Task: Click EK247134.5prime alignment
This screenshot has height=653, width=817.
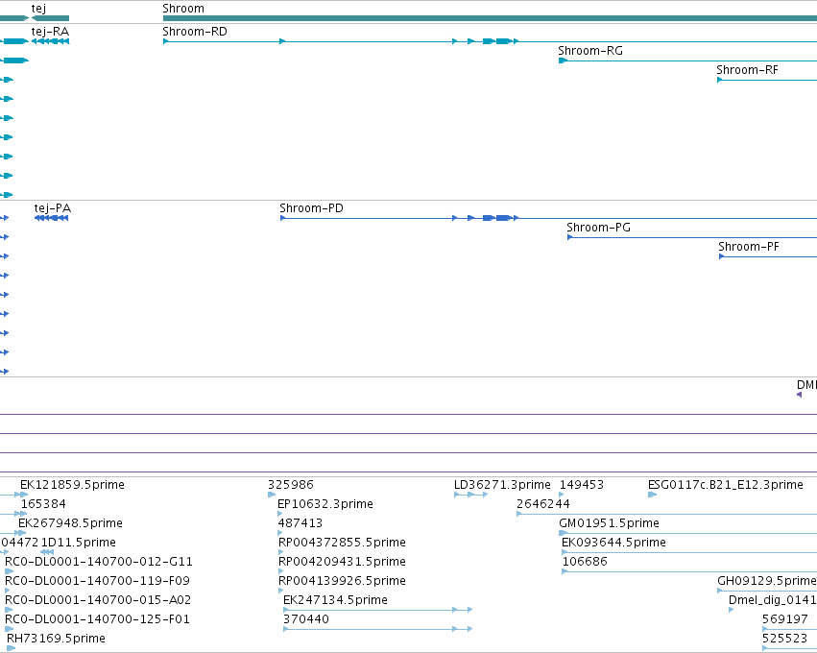Action: 377,610
